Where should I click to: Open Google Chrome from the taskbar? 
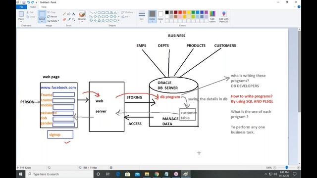point(157,174)
